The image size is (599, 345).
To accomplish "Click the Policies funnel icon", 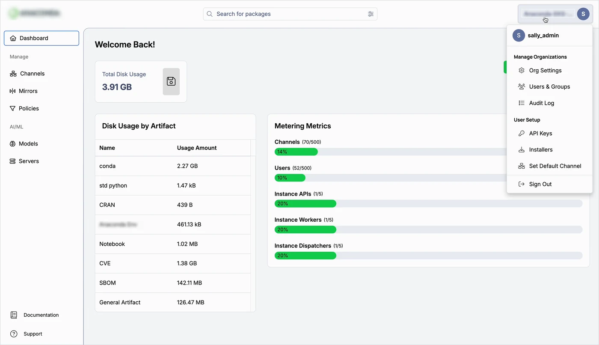I will 12,109.
